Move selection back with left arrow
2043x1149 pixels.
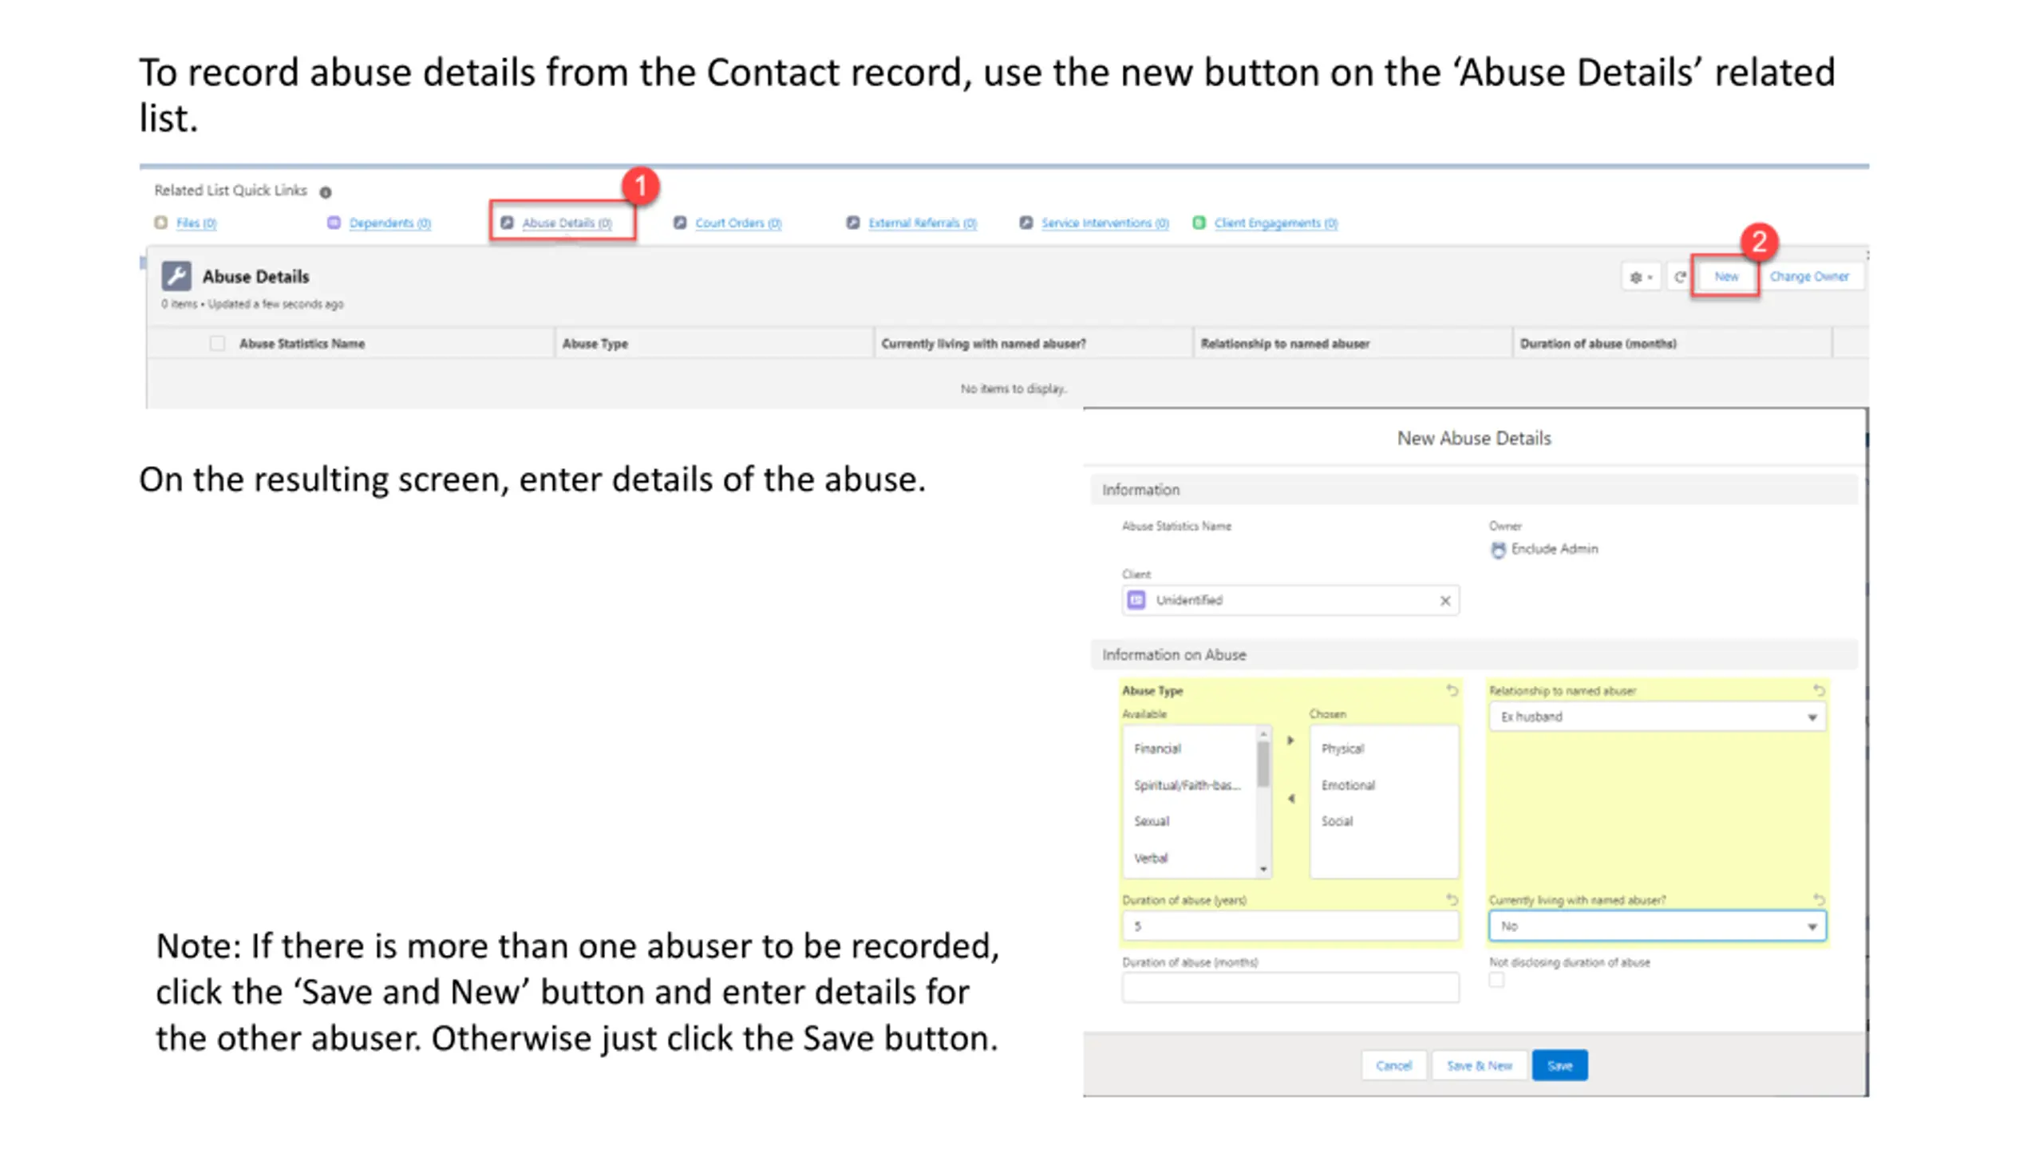click(x=1290, y=799)
